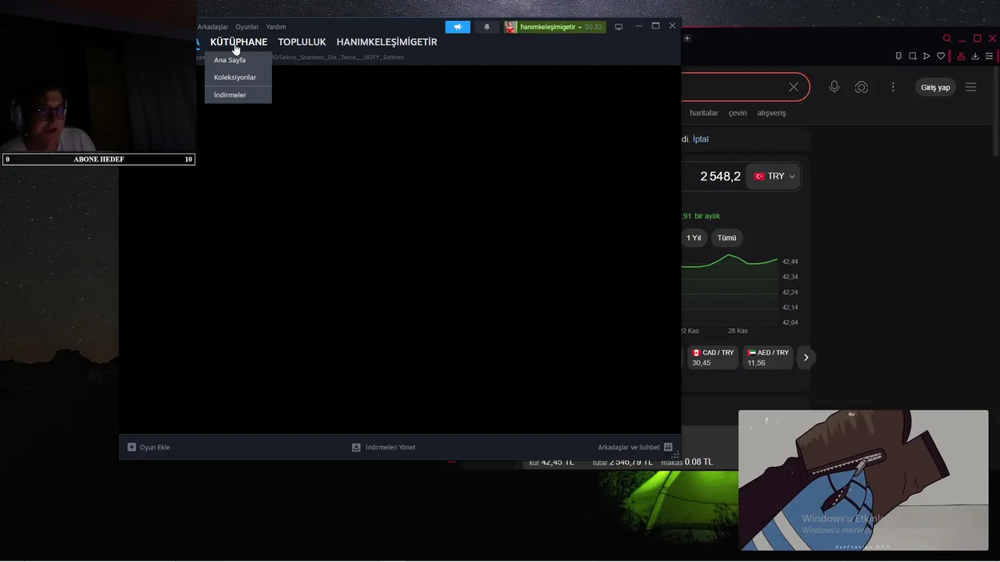Switch to the çeviri search tab

pyautogui.click(x=737, y=113)
